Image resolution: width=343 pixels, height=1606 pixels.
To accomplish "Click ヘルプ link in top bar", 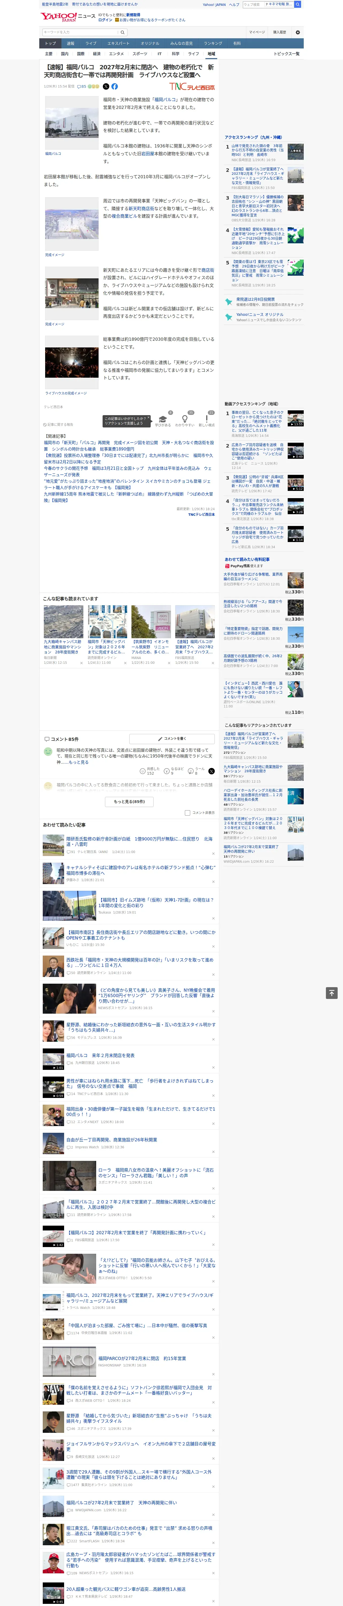I will tap(234, 4).
